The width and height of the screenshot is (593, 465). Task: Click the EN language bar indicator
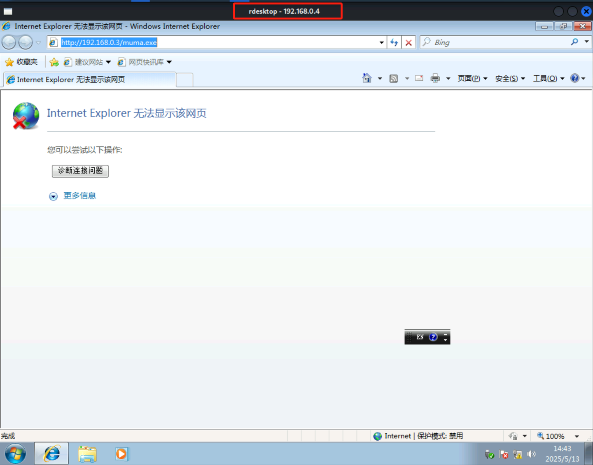click(x=420, y=337)
